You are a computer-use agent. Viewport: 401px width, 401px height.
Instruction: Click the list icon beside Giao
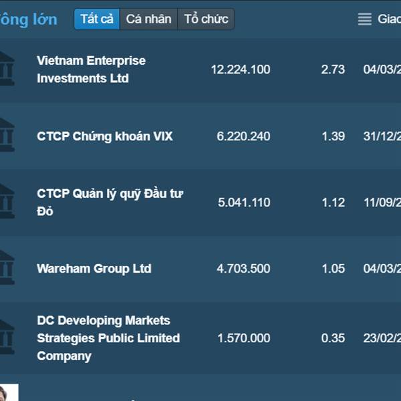[x=365, y=19]
